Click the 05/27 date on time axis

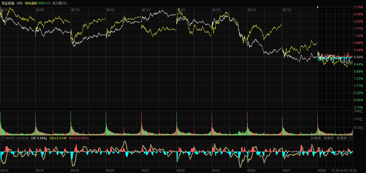coord(287,171)
